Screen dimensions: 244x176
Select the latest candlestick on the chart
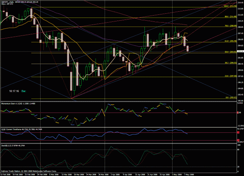click(x=187, y=49)
